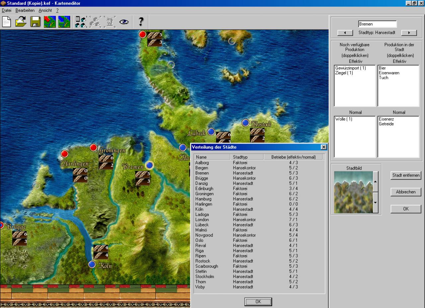Viewport: 425px width, 308px height.
Task: Click the Groningen production icon showing 6
Action: pos(106,158)
